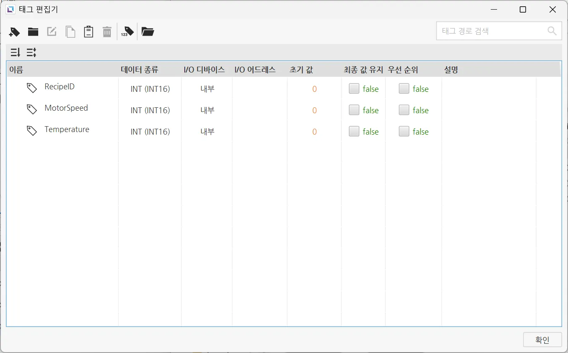
Task: Click the 초기 값 column header
Action: [x=301, y=70]
